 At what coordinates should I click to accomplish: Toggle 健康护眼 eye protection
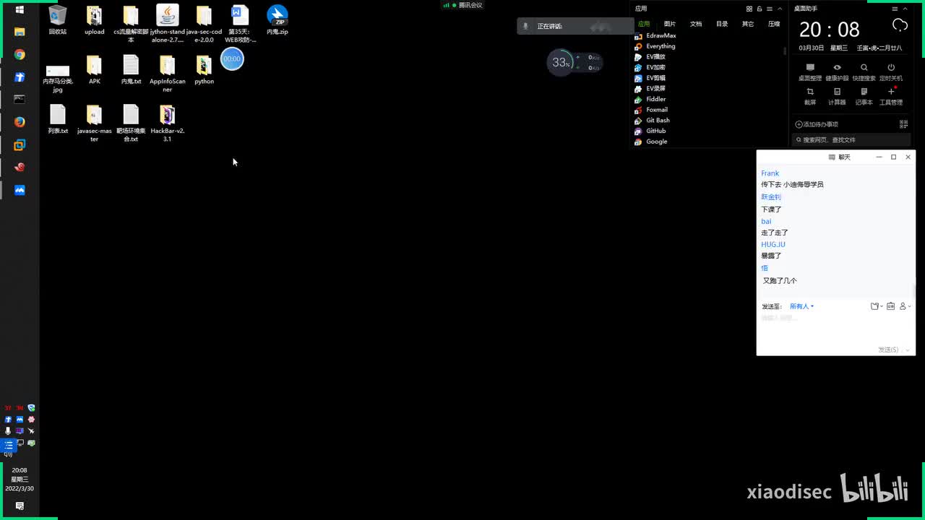(x=837, y=71)
